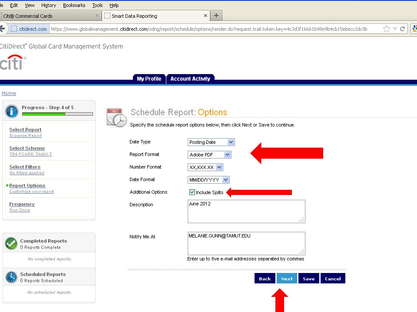Image resolution: width=417 pixels, height=312 pixels.
Task: Click the Next button
Action: click(x=287, y=278)
